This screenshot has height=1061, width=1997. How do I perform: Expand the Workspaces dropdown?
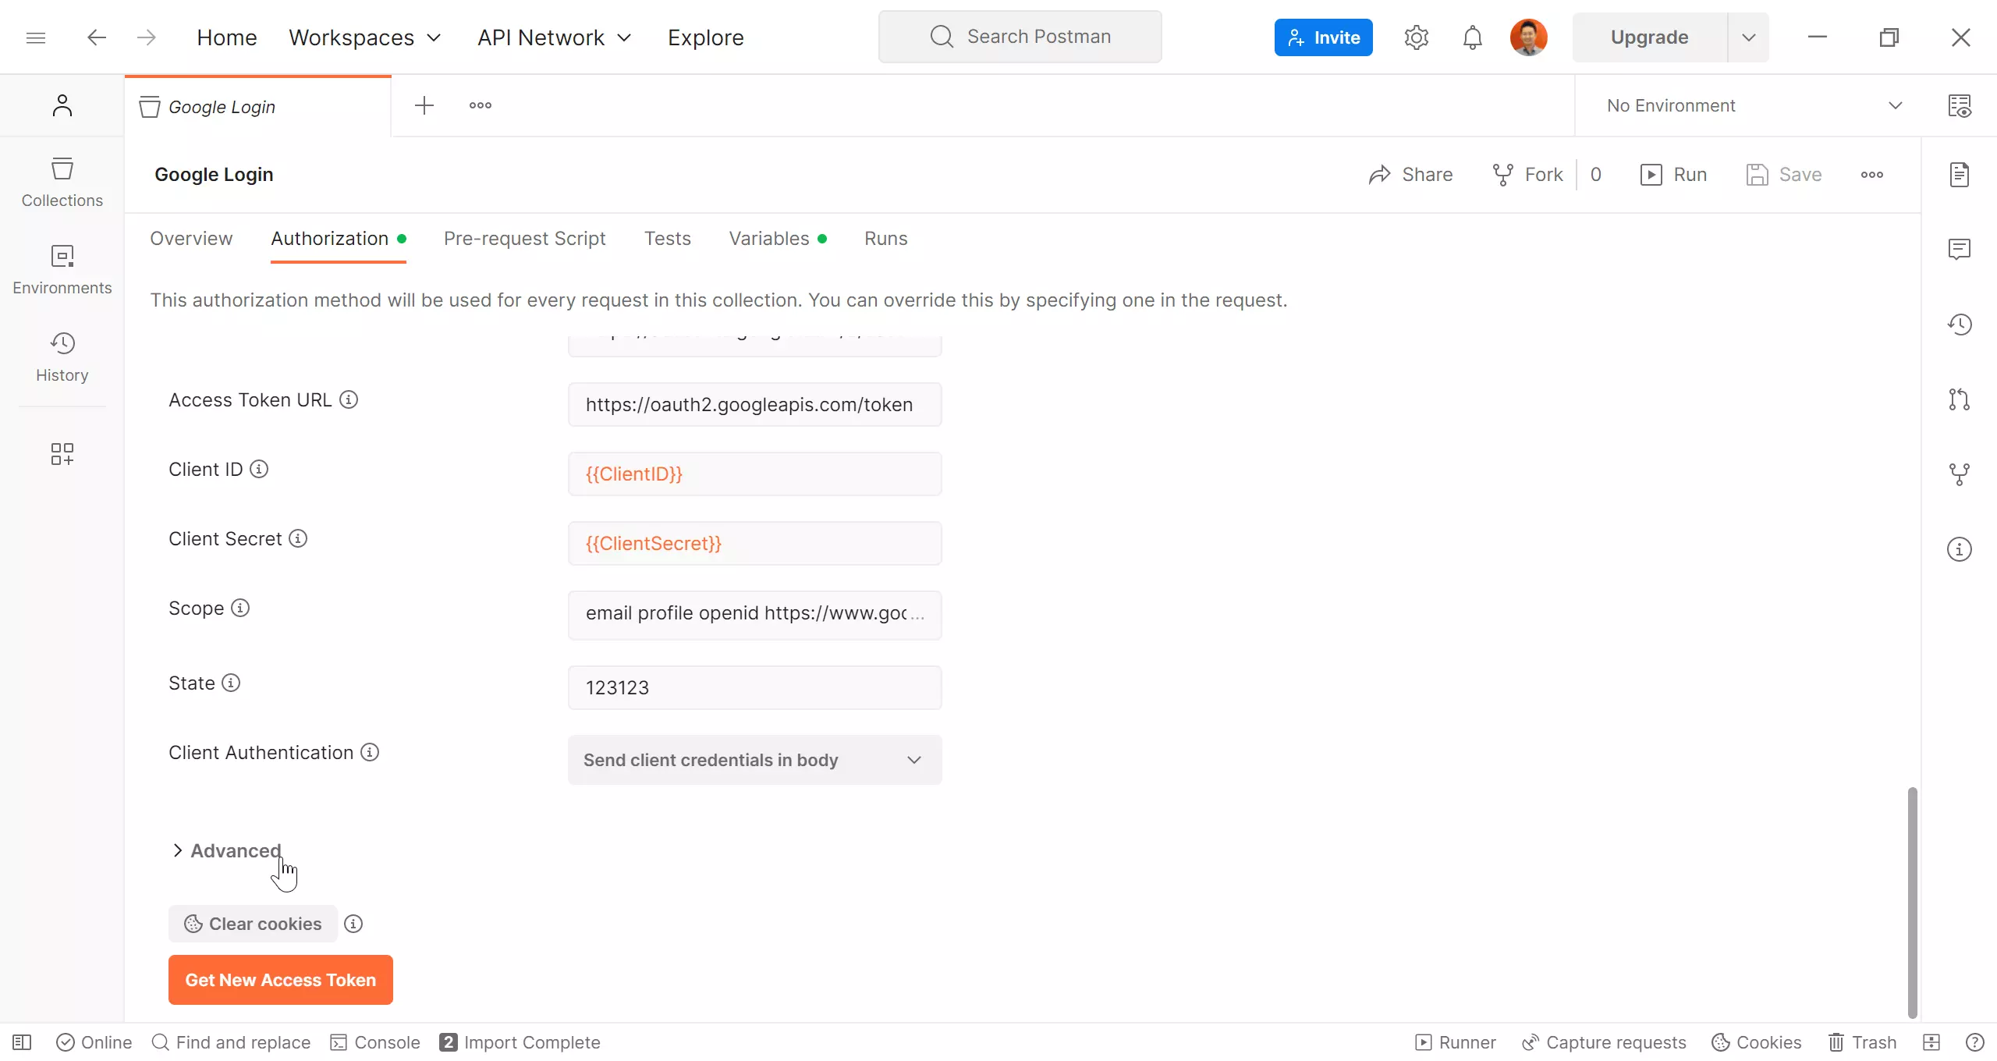(365, 37)
